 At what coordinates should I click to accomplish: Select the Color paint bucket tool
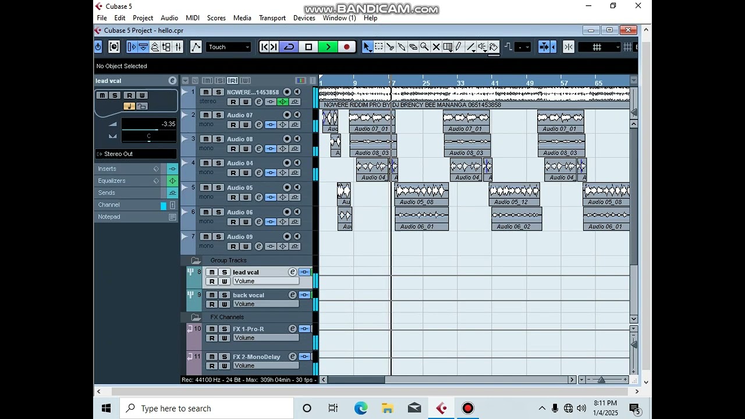pyautogui.click(x=494, y=47)
